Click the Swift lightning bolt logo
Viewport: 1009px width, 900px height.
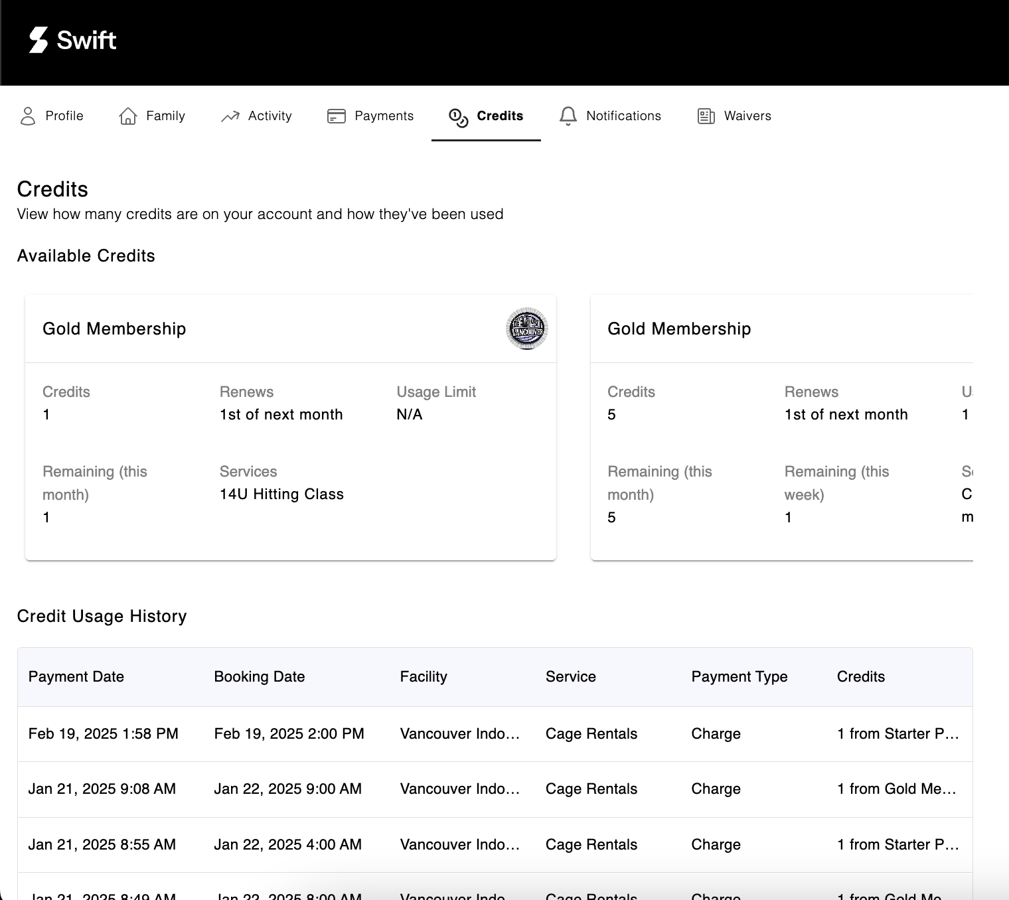[39, 40]
